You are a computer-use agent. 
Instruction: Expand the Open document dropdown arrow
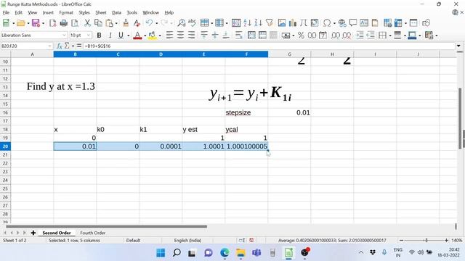(x=28, y=23)
